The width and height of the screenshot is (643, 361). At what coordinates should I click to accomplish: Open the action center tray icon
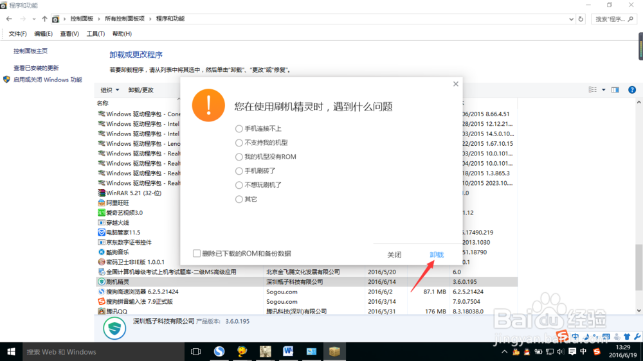(x=572, y=351)
